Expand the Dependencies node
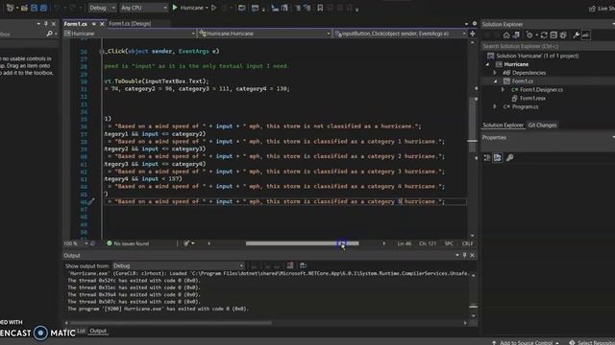The width and height of the screenshot is (615, 345). point(495,73)
